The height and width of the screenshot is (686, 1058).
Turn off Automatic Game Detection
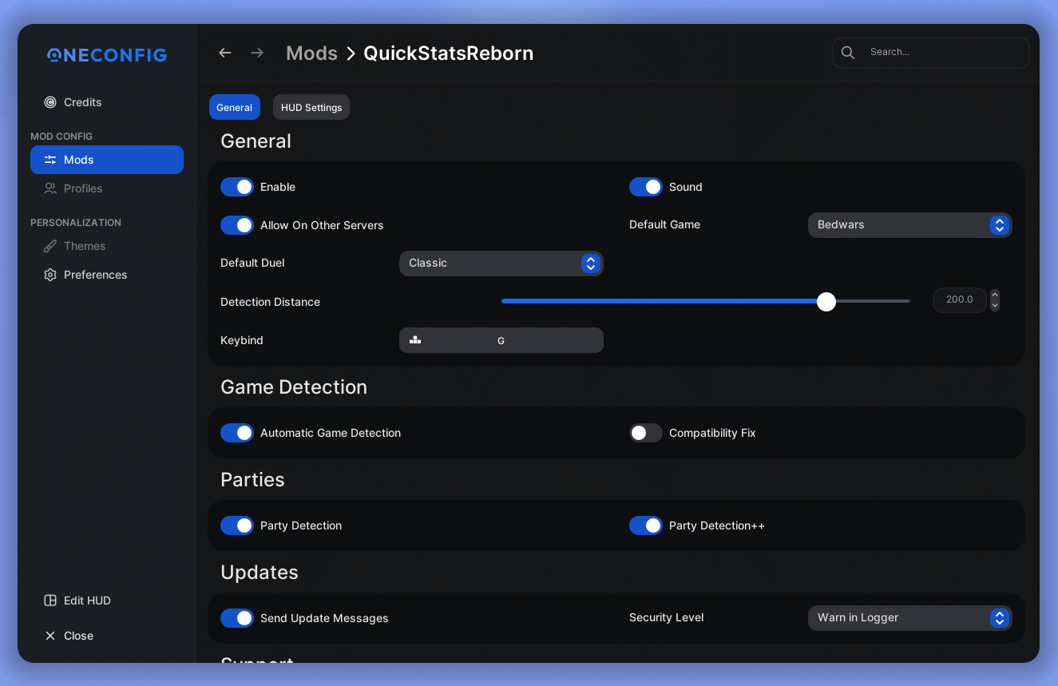(237, 433)
